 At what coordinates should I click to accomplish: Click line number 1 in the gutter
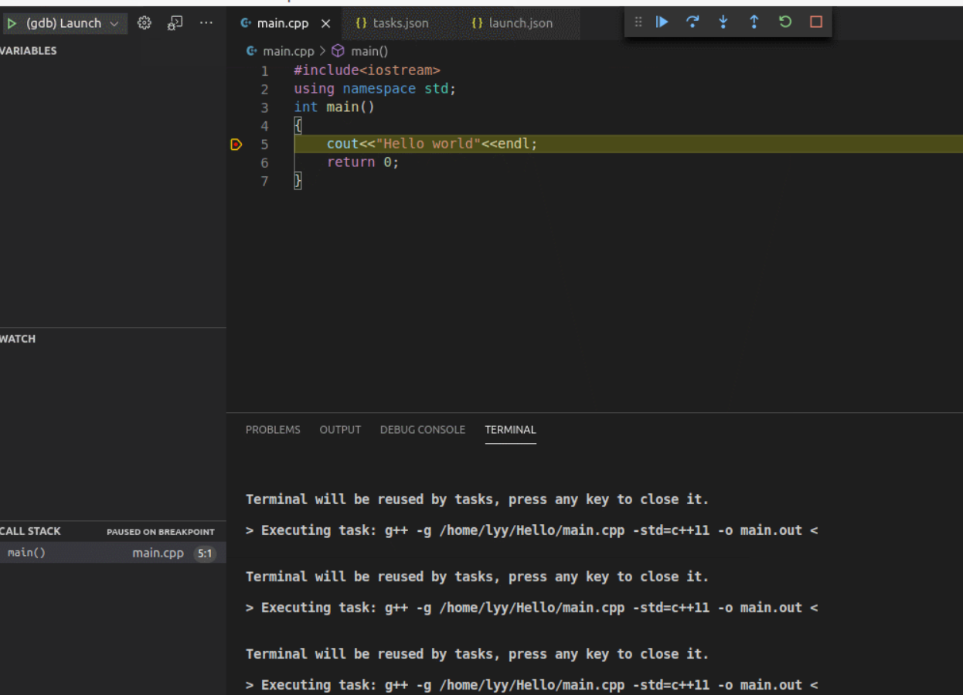[264, 70]
